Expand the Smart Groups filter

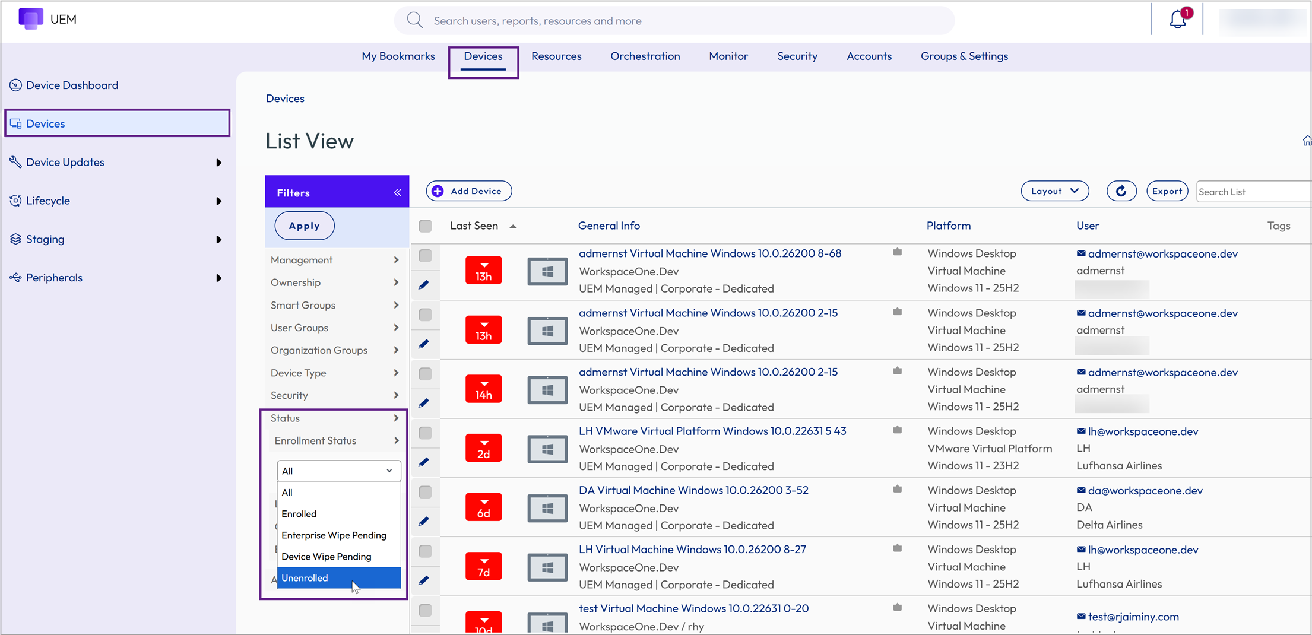pyautogui.click(x=335, y=305)
